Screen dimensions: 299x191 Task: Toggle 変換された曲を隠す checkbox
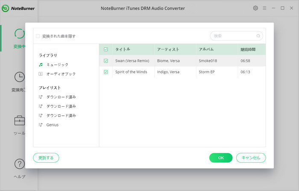click(38, 36)
